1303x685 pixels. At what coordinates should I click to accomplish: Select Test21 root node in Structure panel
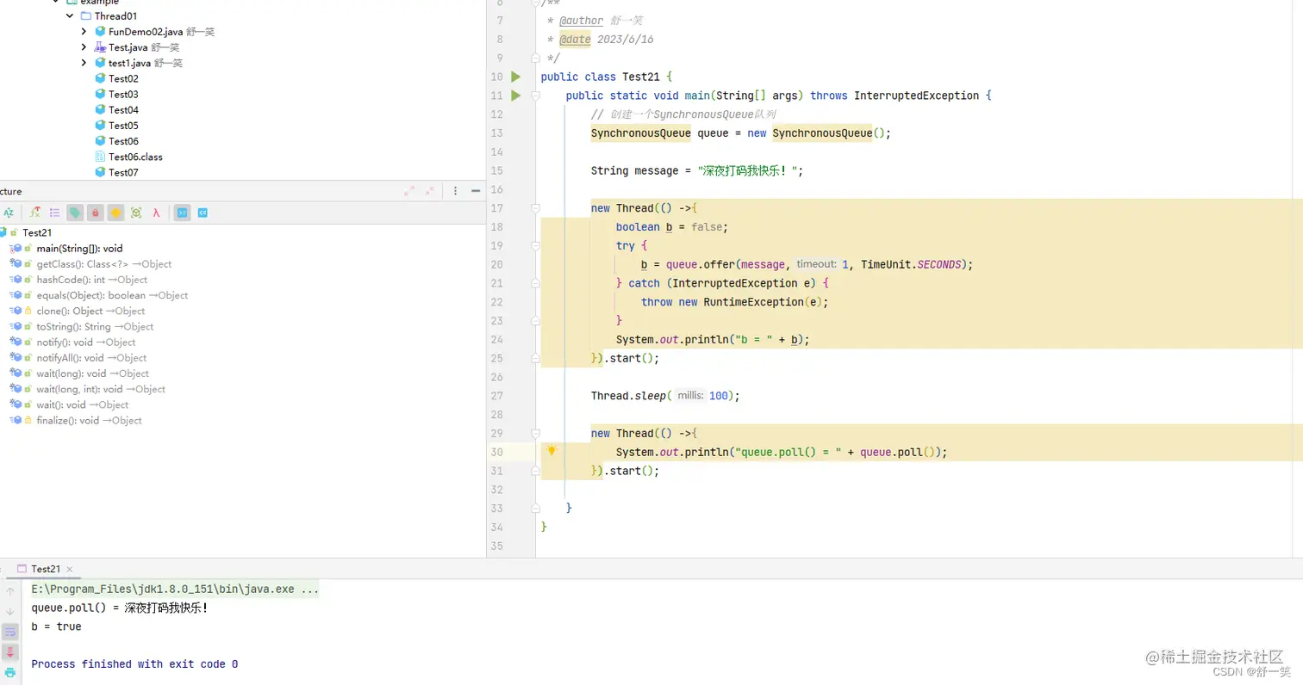point(37,232)
